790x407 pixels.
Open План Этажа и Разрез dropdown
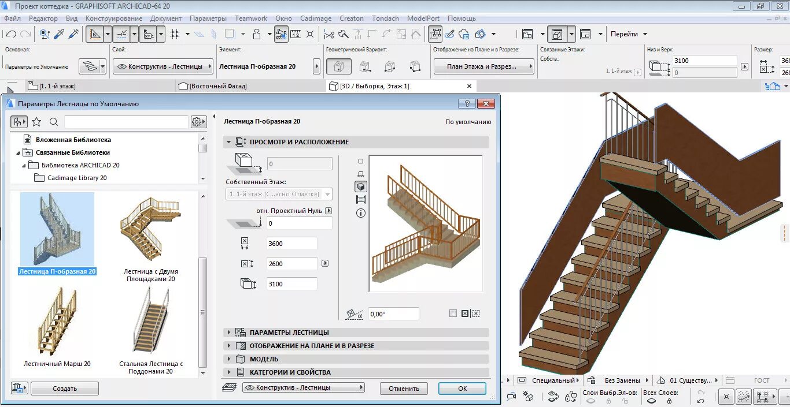(485, 66)
